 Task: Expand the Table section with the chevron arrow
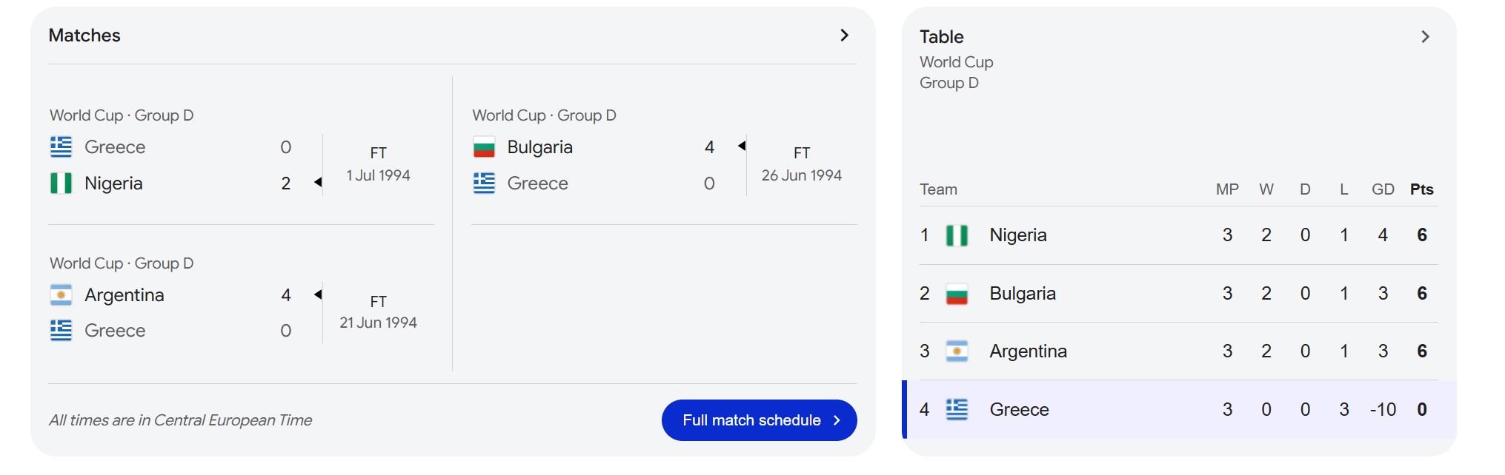[x=1425, y=37]
